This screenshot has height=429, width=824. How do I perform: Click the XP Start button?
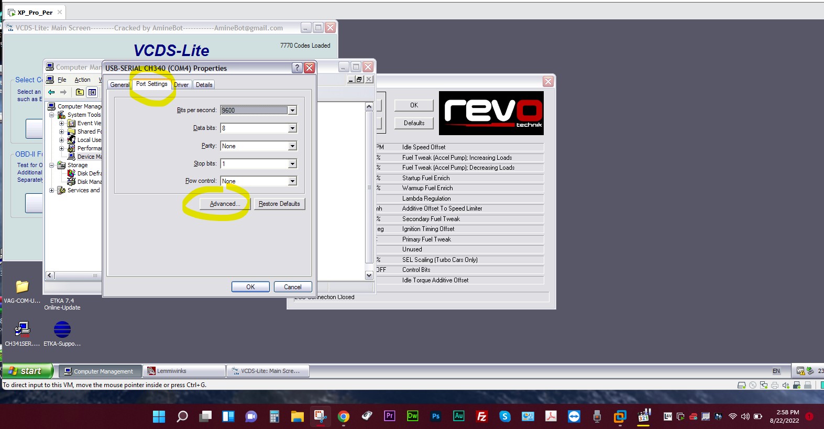tap(28, 371)
